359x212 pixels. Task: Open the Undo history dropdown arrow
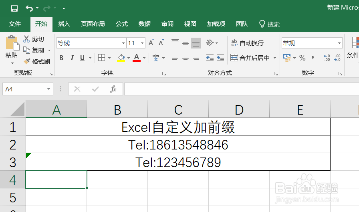tap(37, 8)
